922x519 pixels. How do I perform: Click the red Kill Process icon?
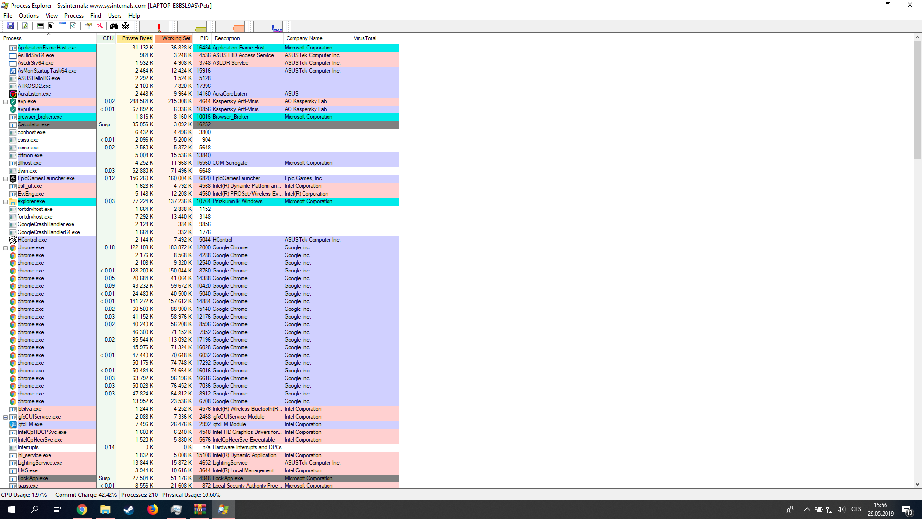(x=100, y=26)
